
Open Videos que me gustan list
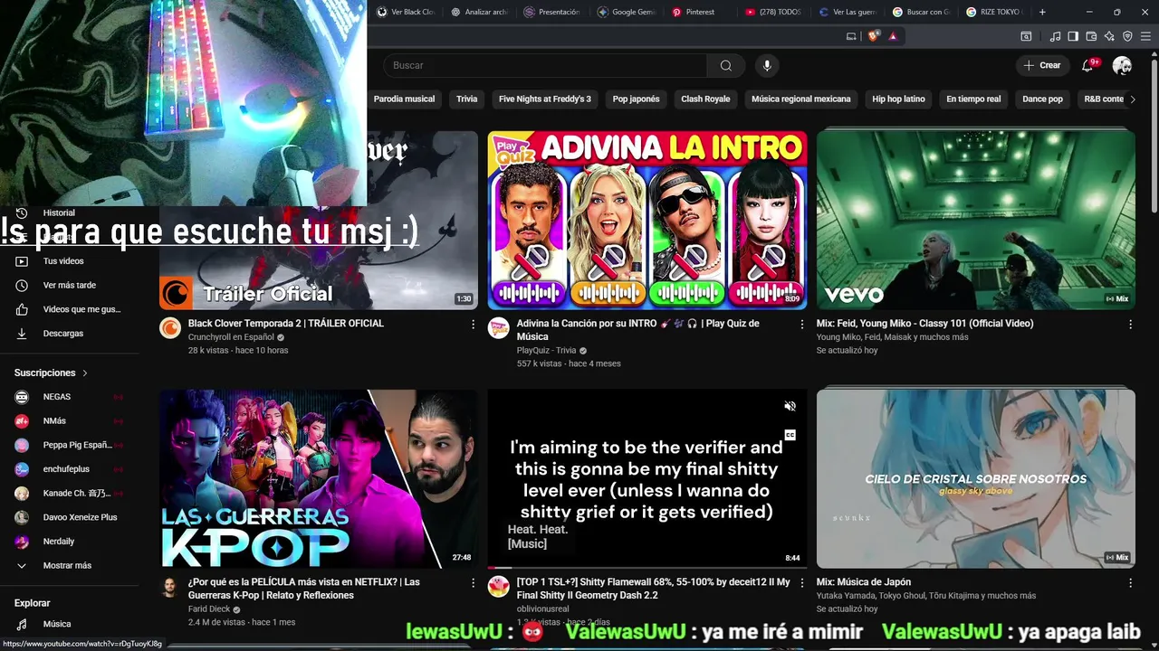70,309
